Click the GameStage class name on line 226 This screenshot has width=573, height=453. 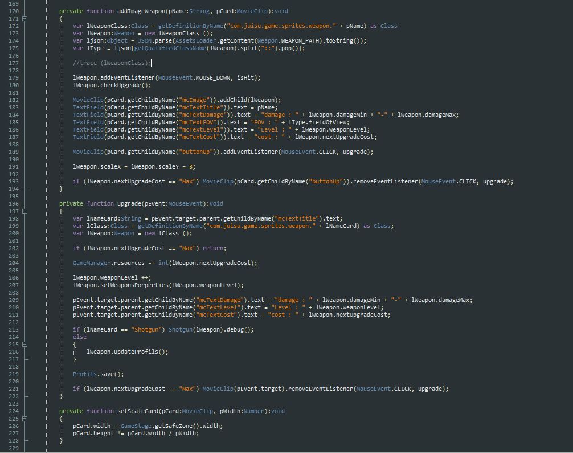136,426
